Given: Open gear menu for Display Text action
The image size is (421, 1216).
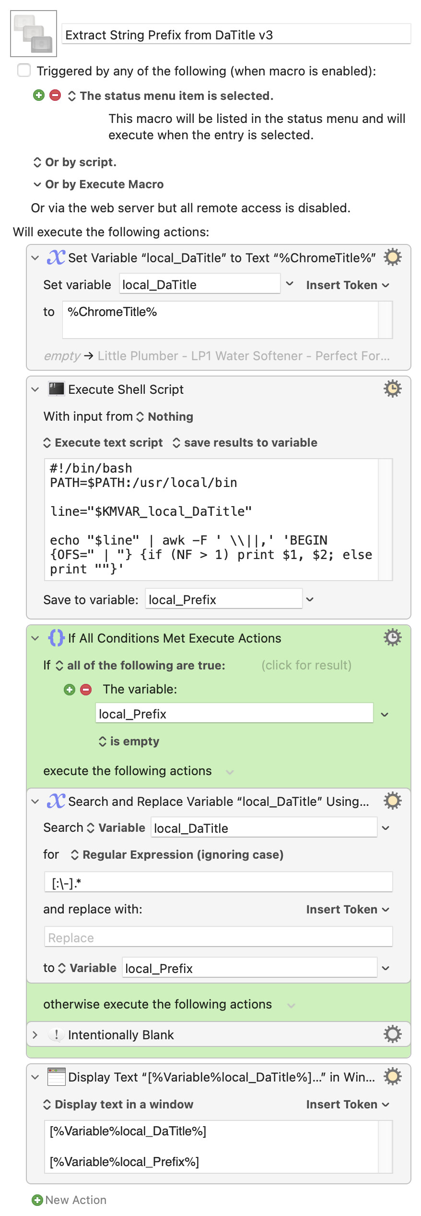Looking at the screenshot, I should click(x=392, y=1077).
